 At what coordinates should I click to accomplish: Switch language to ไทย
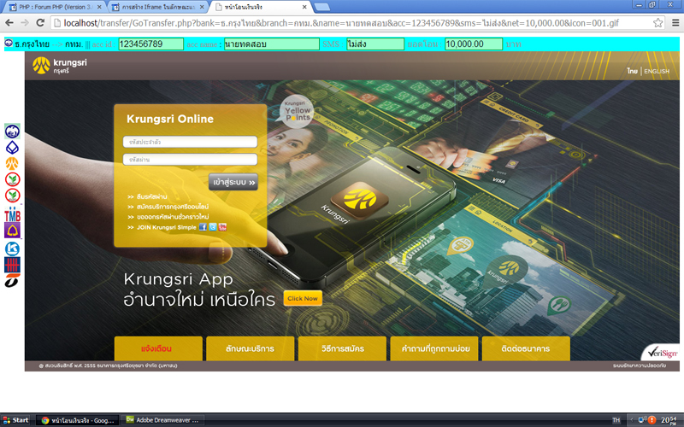(x=633, y=71)
